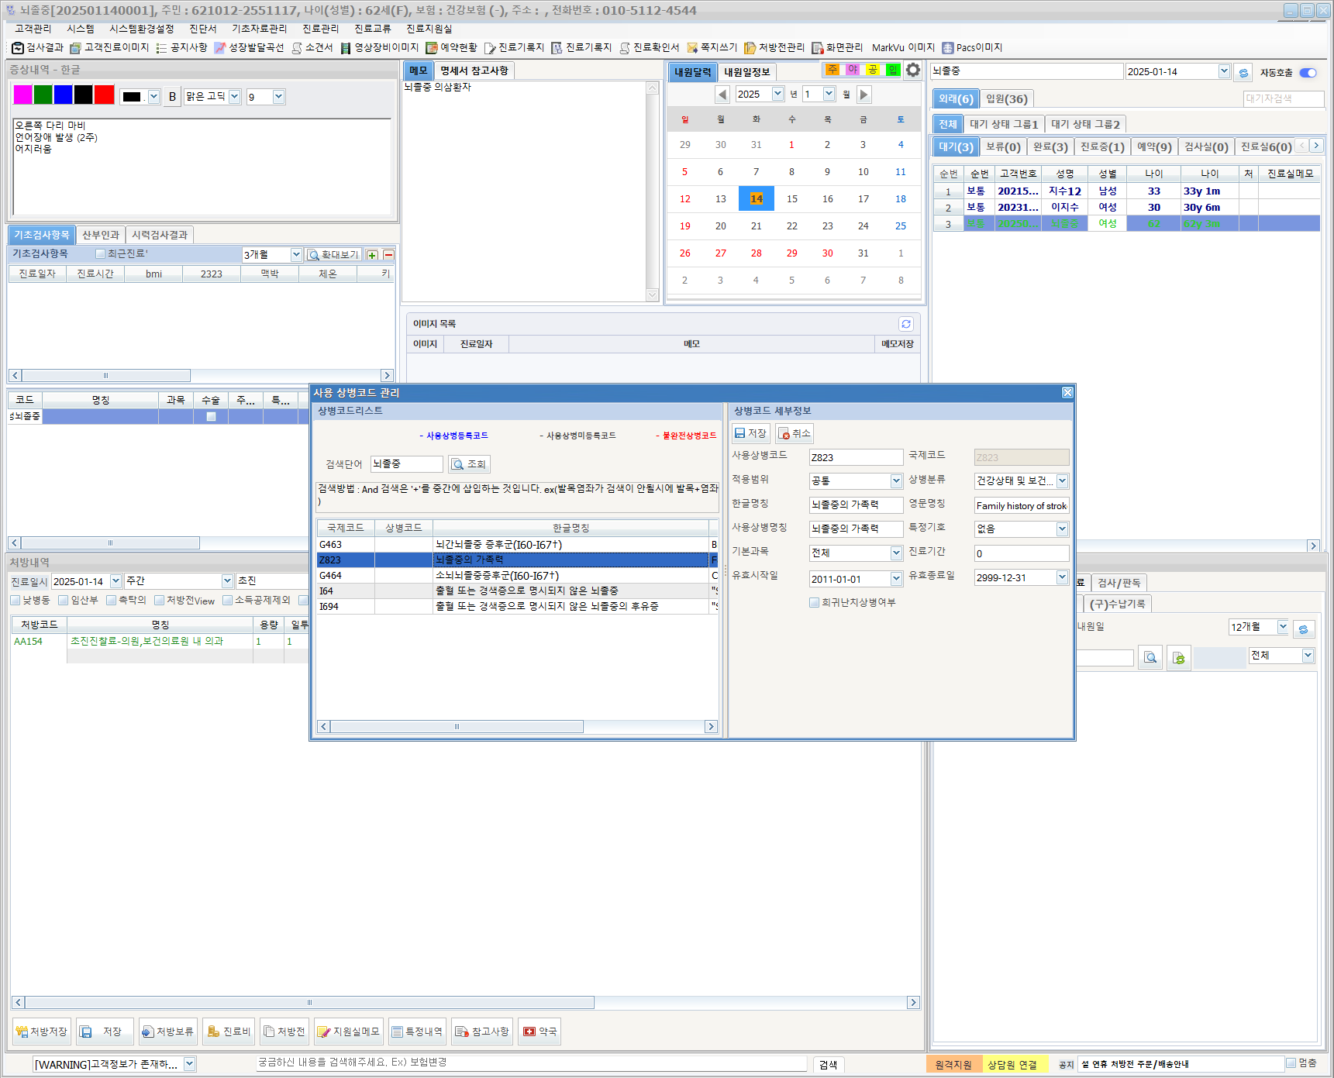This screenshot has width=1334, height=1078.
Task: Click the calendar settings gear icon
Action: (913, 71)
